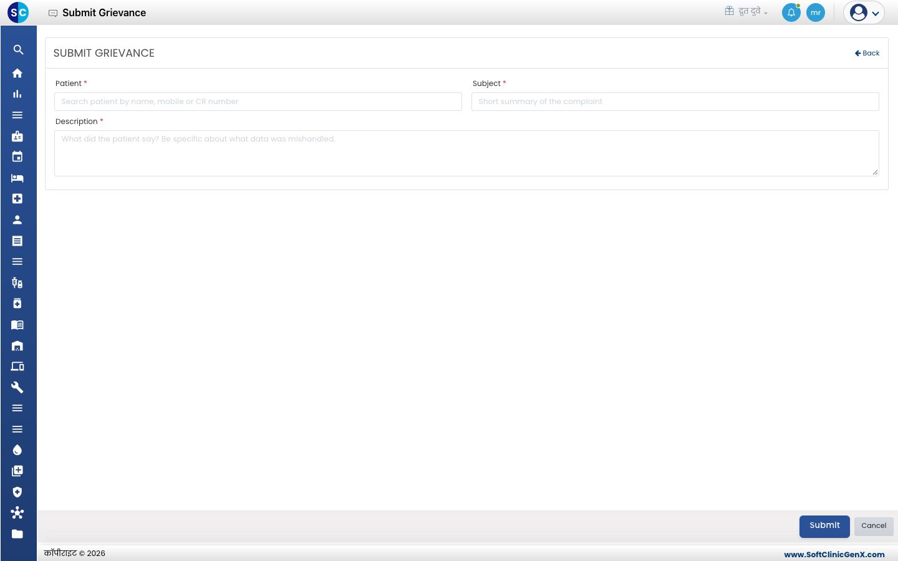Open the calendar appointments icon in sidebar
898x561 pixels.
pyautogui.click(x=17, y=156)
